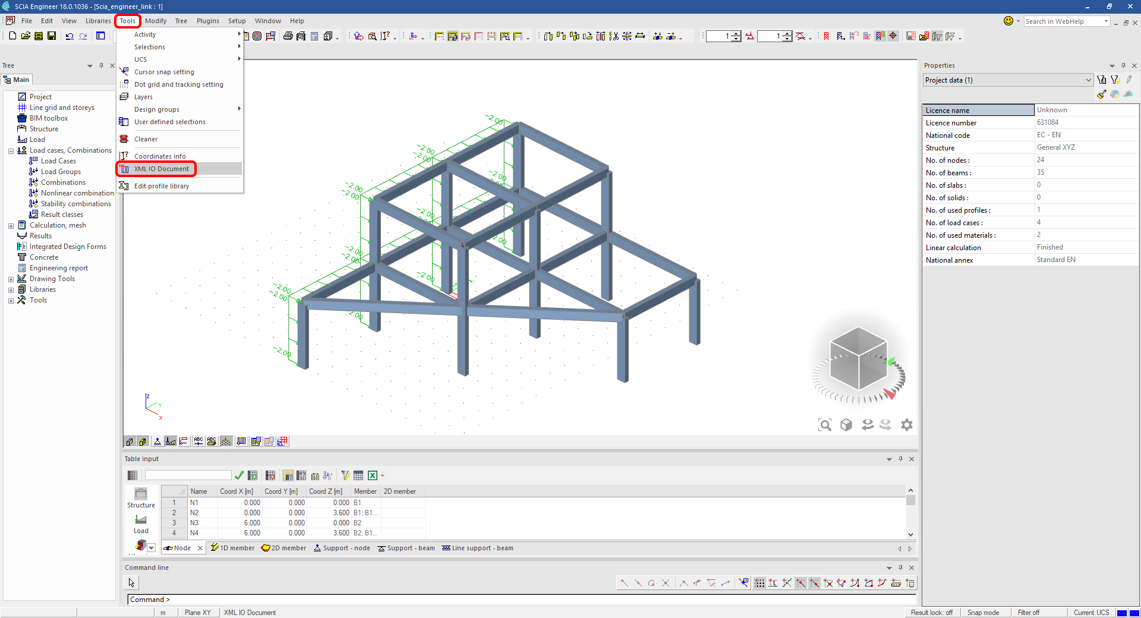The width and height of the screenshot is (1141, 618).
Task: Click the green checkmark in Table input
Action: pos(239,475)
